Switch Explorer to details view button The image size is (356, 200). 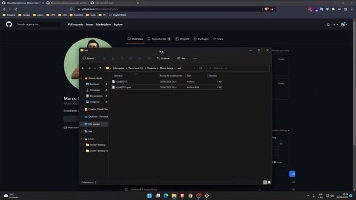[265, 182]
